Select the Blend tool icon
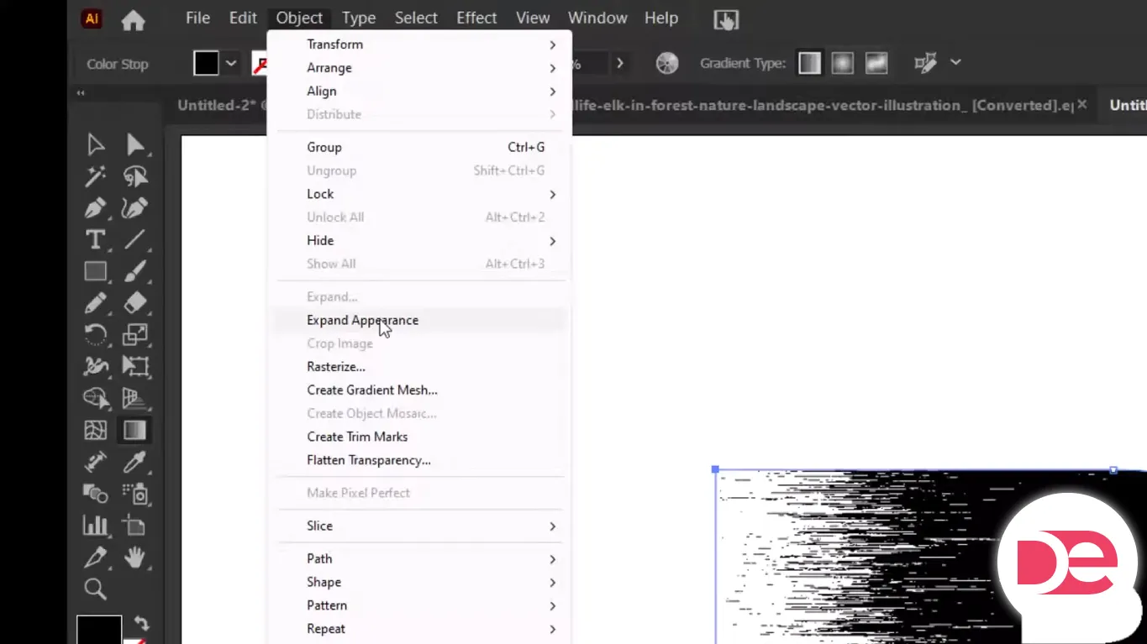 tap(96, 494)
